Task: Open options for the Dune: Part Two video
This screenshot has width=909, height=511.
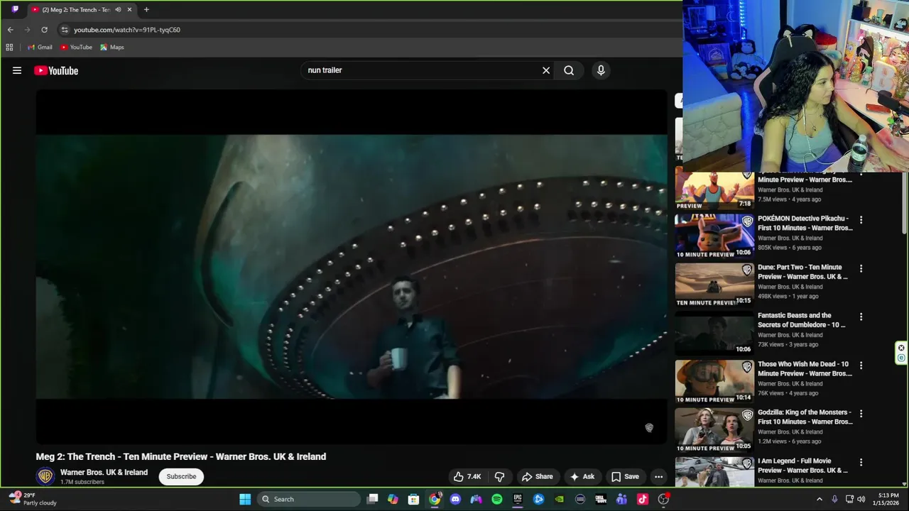Action: pos(861,269)
